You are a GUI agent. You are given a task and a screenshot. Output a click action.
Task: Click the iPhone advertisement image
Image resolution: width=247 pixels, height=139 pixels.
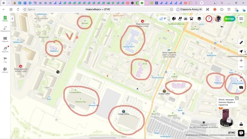click(x=226, y=117)
